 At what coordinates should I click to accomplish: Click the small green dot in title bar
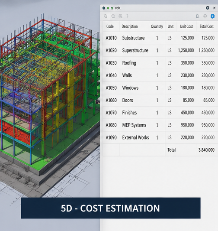[108, 8]
